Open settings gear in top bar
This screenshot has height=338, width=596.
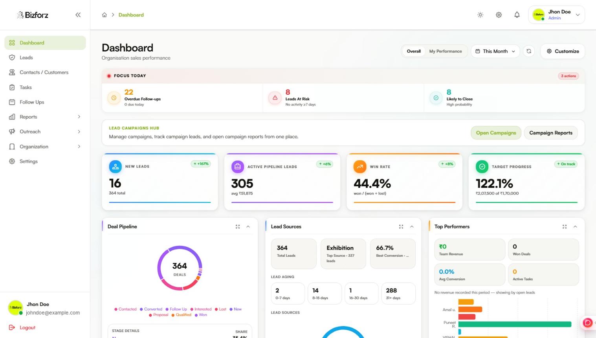click(x=499, y=15)
